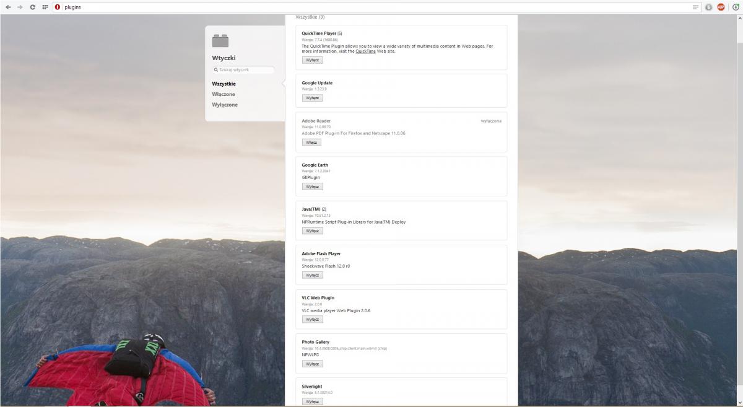Go back with the back arrow
743x407 pixels.
[x=8, y=7]
